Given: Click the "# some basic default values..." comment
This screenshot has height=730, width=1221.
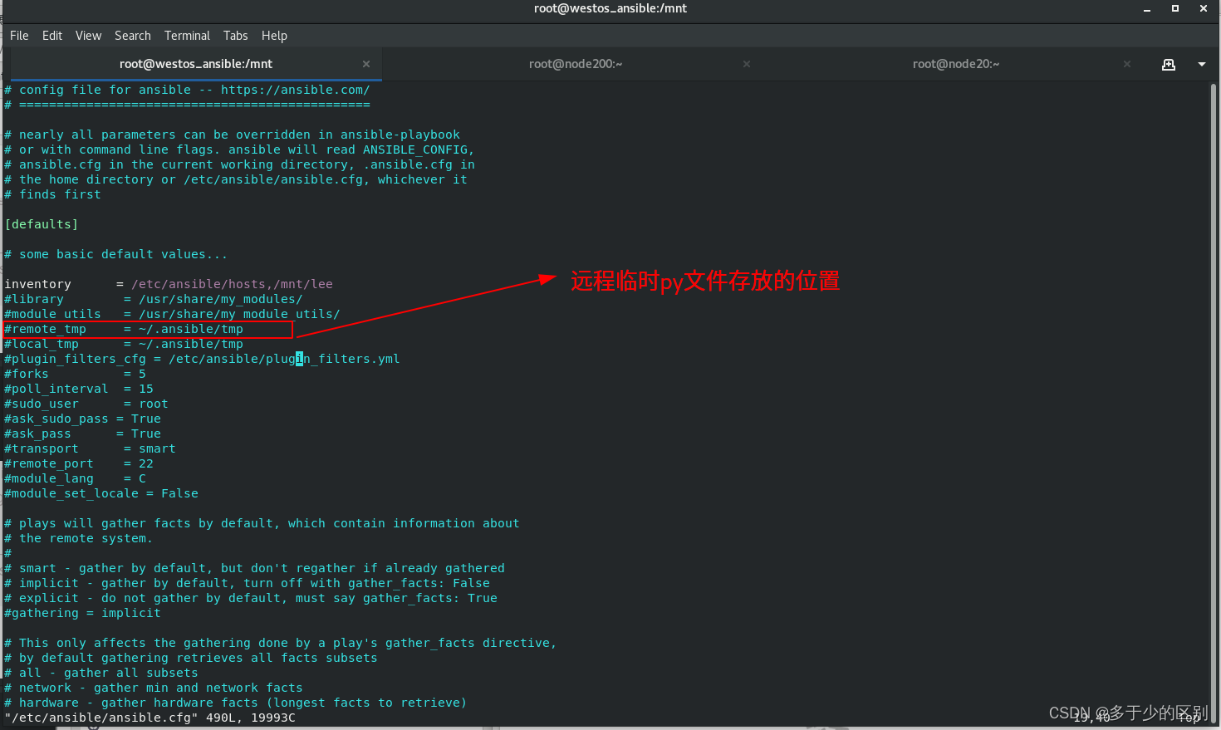Looking at the screenshot, I should (115, 254).
